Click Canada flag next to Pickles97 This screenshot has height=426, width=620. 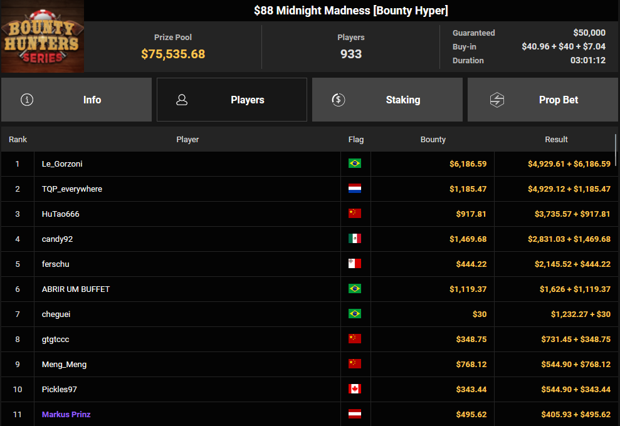click(x=355, y=389)
